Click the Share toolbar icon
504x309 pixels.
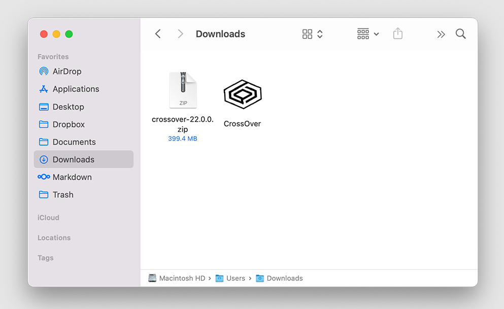[398, 33]
